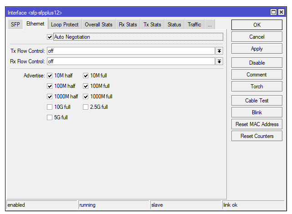Toggle the 100M half checkbox
Image resolution: width=292 pixels, height=214 pixels.
pyautogui.click(x=50, y=86)
